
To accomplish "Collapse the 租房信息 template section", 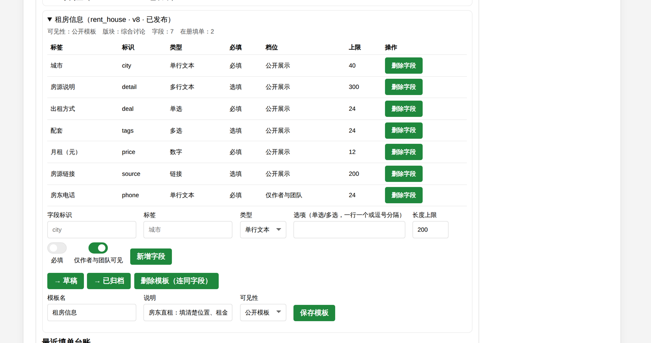I will pyautogui.click(x=110, y=19).
